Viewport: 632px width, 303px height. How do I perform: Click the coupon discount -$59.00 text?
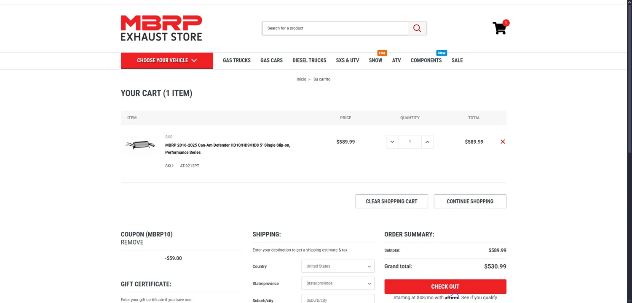[x=173, y=258]
